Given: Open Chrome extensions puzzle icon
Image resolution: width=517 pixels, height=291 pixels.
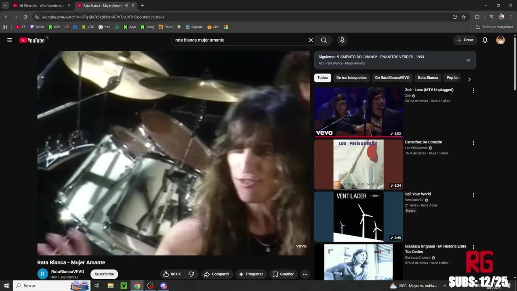Looking at the screenshot, I should tap(477, 17).
